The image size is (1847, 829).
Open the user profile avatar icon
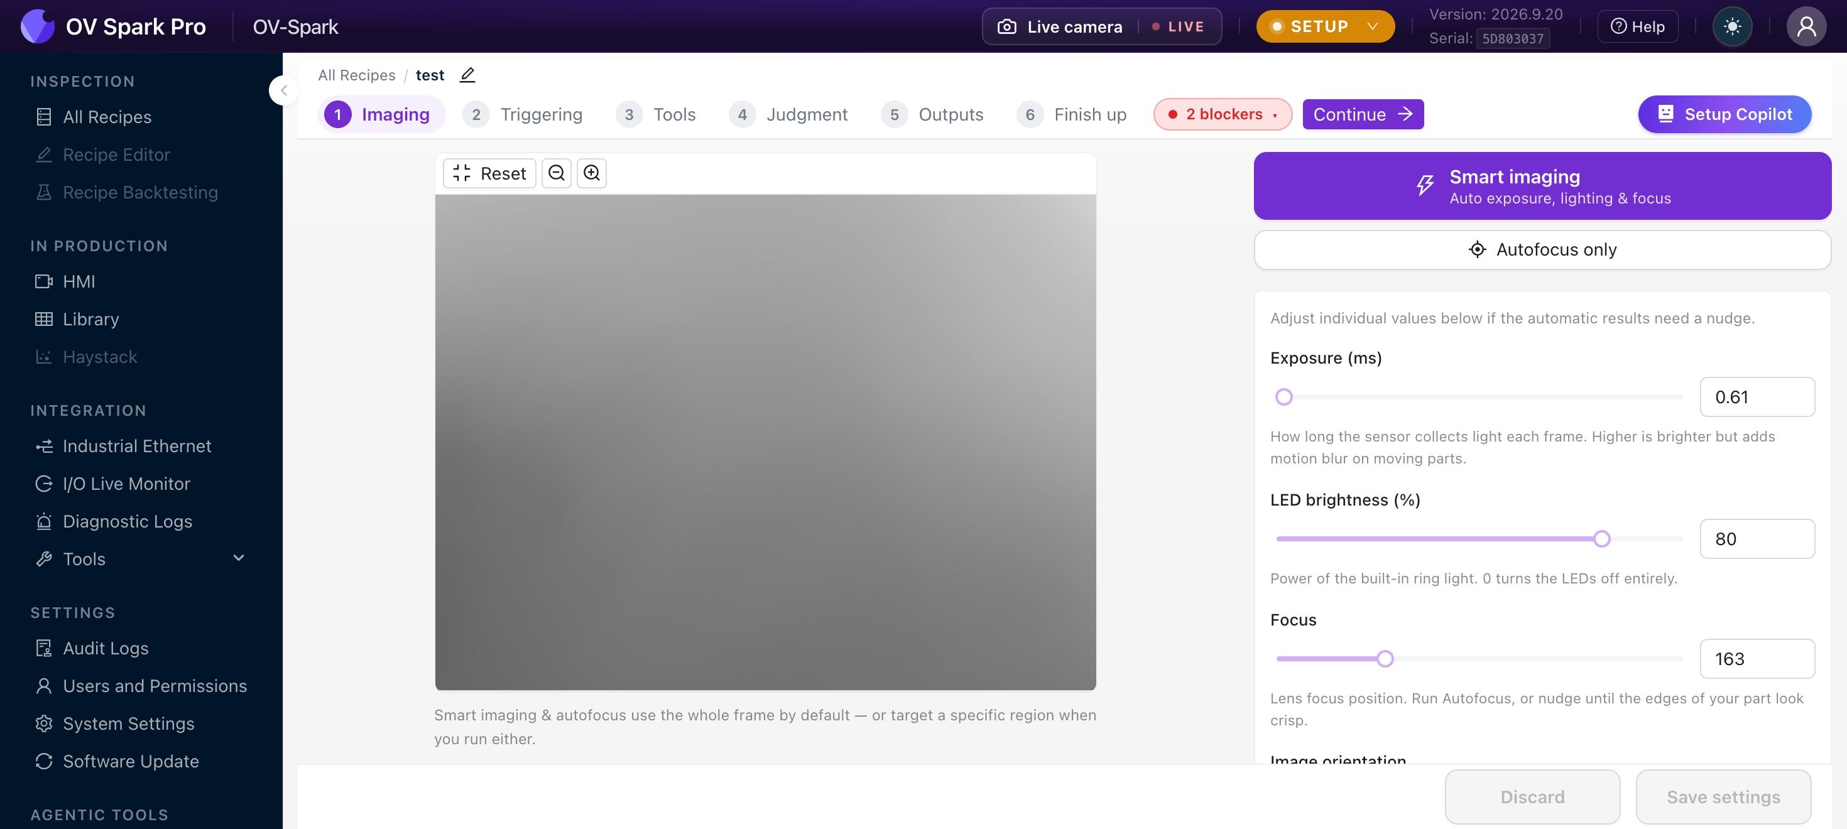(1806, 26)
